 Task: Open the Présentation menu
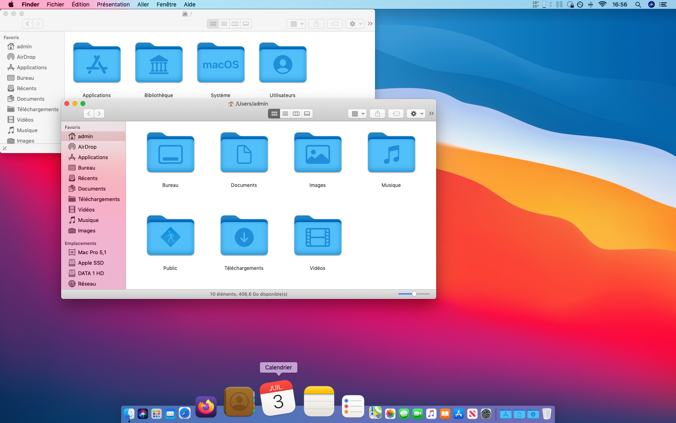[113, 4]
